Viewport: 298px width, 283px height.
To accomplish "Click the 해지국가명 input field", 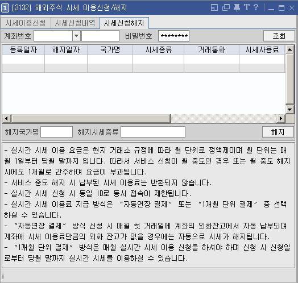I will (57, 132).
